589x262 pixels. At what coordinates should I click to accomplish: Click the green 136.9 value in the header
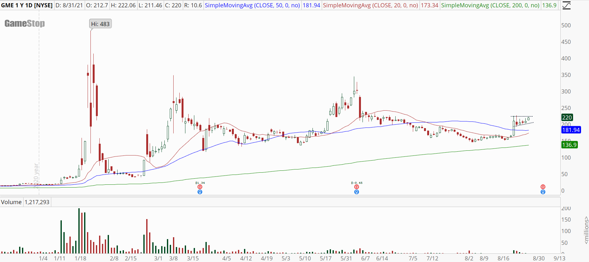coord(549,5)
